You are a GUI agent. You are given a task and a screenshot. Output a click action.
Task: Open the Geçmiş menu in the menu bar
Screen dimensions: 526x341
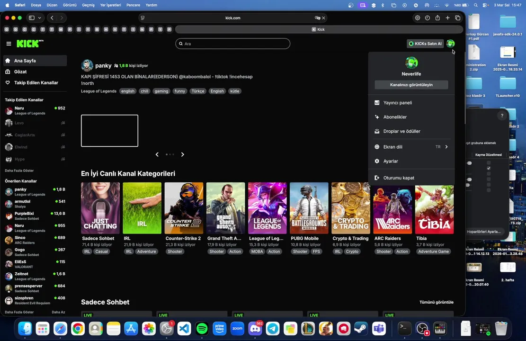point(88,5)
